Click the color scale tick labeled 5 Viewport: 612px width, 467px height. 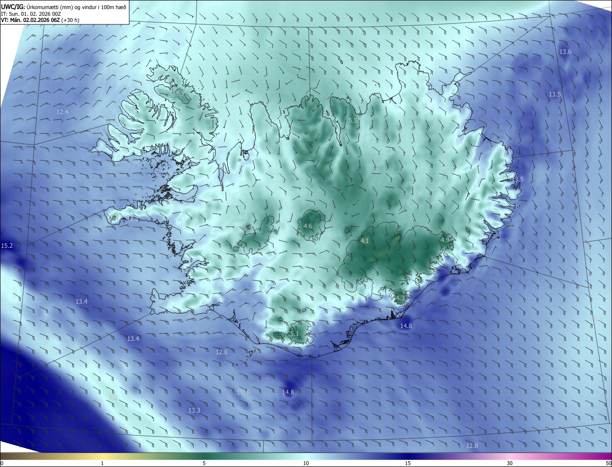pyautogui.click(x=204, y=463)
